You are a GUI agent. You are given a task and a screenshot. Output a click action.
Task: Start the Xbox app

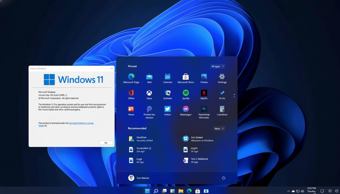(149, 94)
